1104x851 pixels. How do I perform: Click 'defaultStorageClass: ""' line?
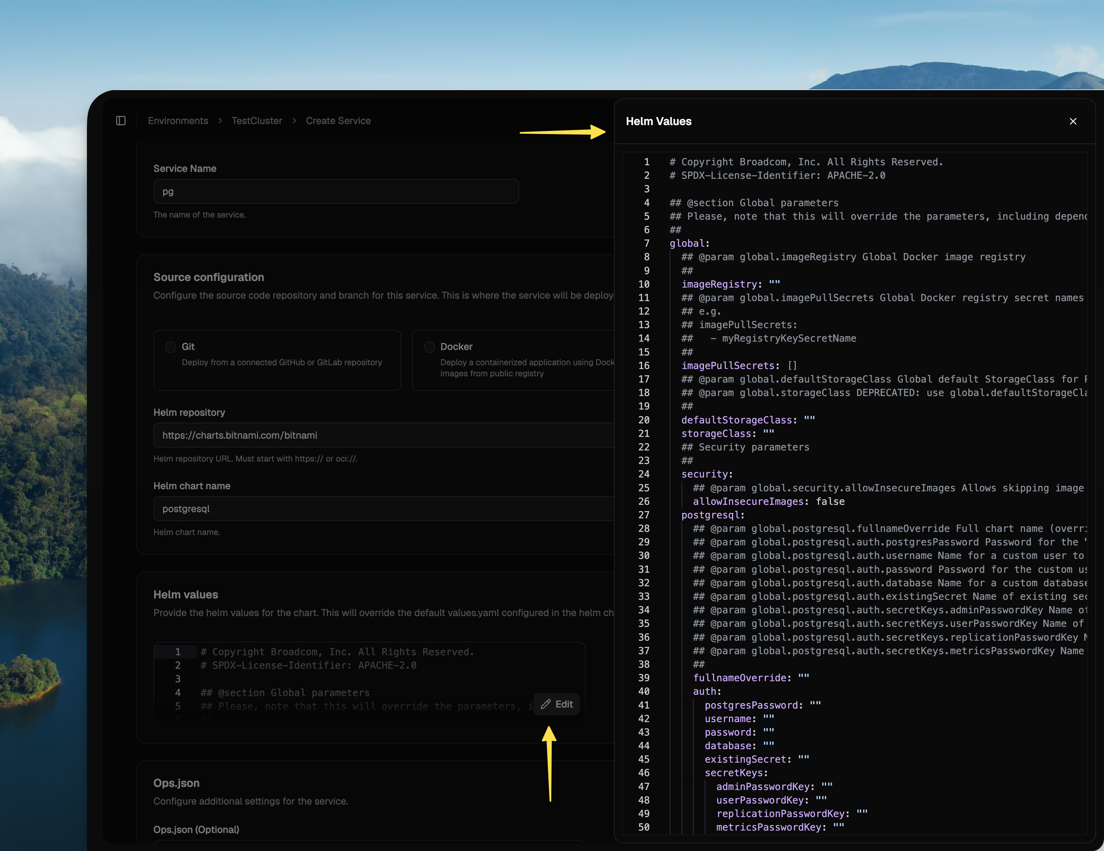(748, 420)
